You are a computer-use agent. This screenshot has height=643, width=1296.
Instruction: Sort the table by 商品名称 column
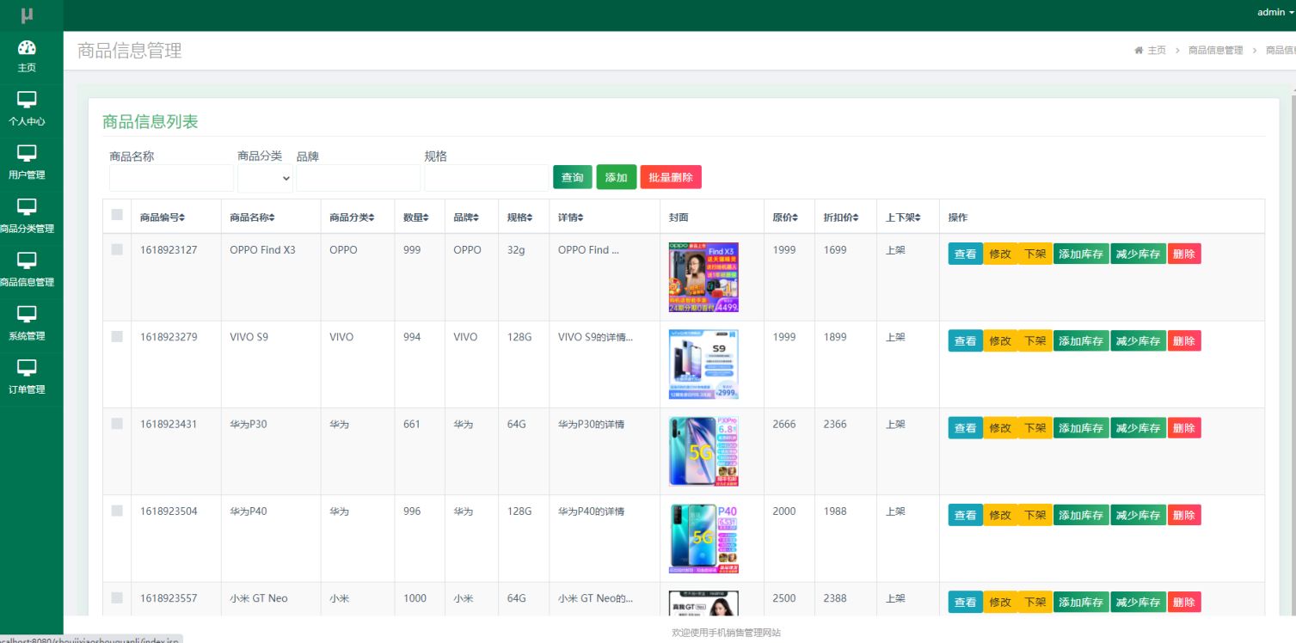click(252, 217)
